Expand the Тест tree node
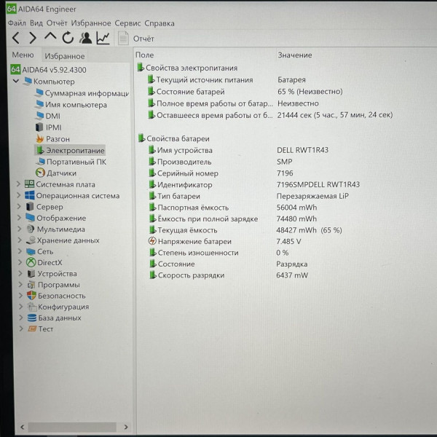The width and height of the screenshot is (437, 437). click(21, 329)
